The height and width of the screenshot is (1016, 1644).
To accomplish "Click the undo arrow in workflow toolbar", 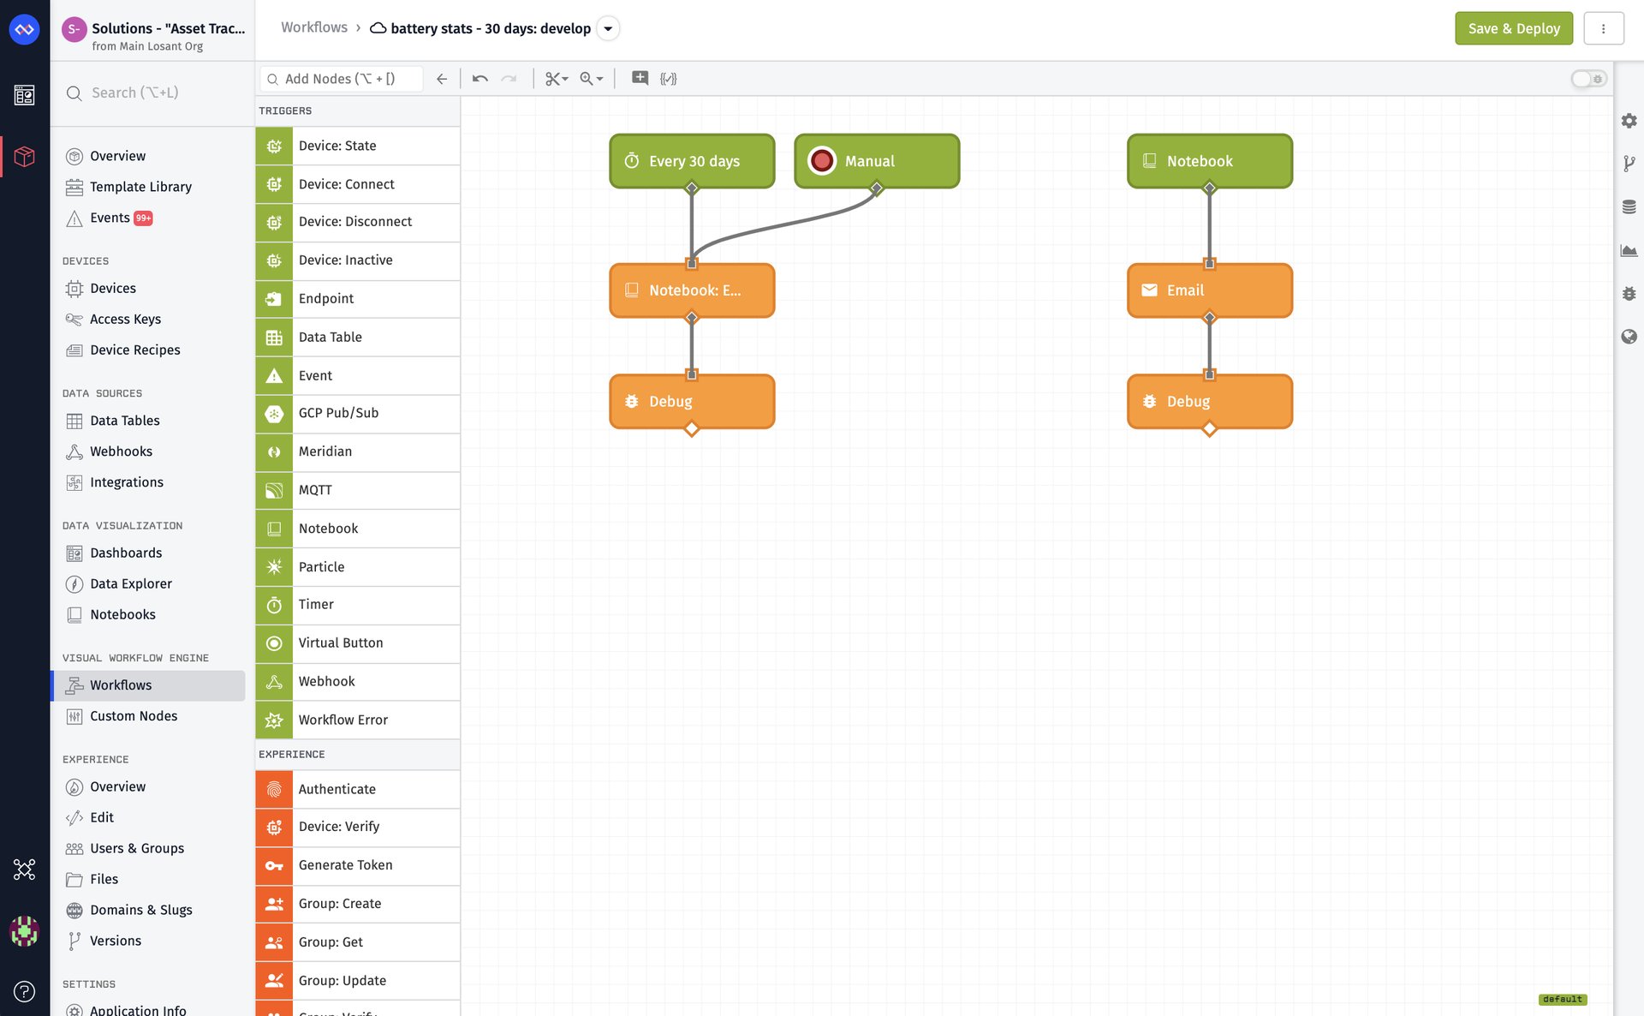I will [479, 79].
